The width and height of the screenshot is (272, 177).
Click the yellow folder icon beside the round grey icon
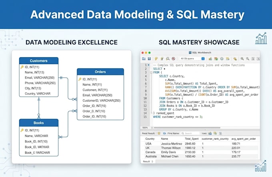pos(228,59)
